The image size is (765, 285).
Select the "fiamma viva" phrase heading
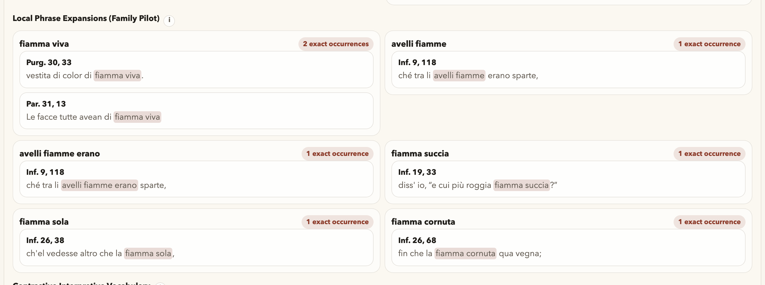tap(44, 44)
